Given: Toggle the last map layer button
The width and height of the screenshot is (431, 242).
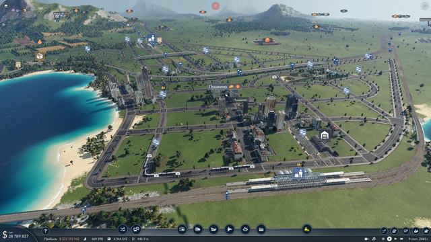Looking at the screenshot, I should [x=426, y=231].
